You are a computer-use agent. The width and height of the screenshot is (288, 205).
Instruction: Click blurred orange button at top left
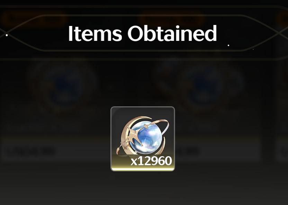[34, 19]
